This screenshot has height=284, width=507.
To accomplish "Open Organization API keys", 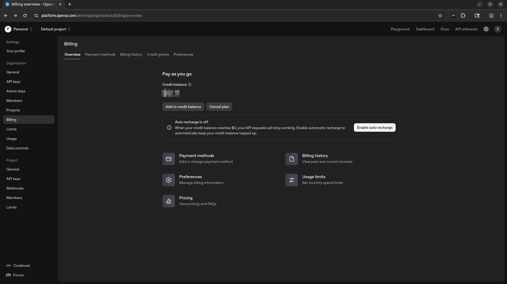I will point(29,82).
